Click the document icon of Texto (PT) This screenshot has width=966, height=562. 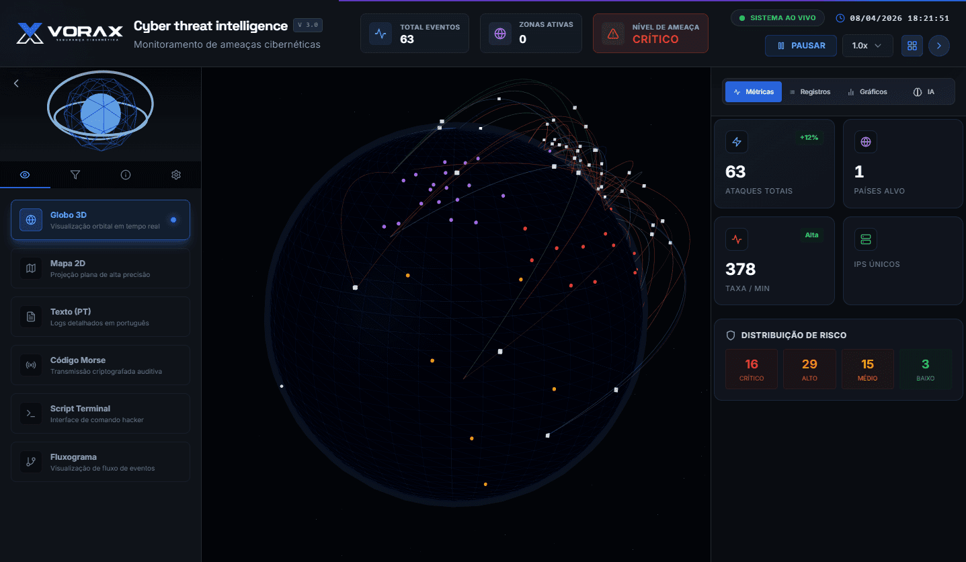click(31, 317)
